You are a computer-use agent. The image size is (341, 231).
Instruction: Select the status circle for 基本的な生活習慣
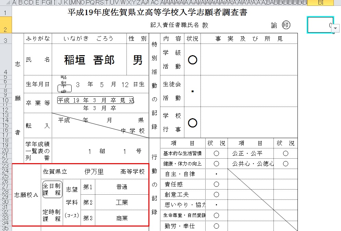(216, 154)
